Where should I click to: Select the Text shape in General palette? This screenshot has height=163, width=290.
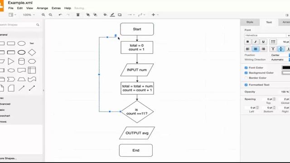[32, 43]
